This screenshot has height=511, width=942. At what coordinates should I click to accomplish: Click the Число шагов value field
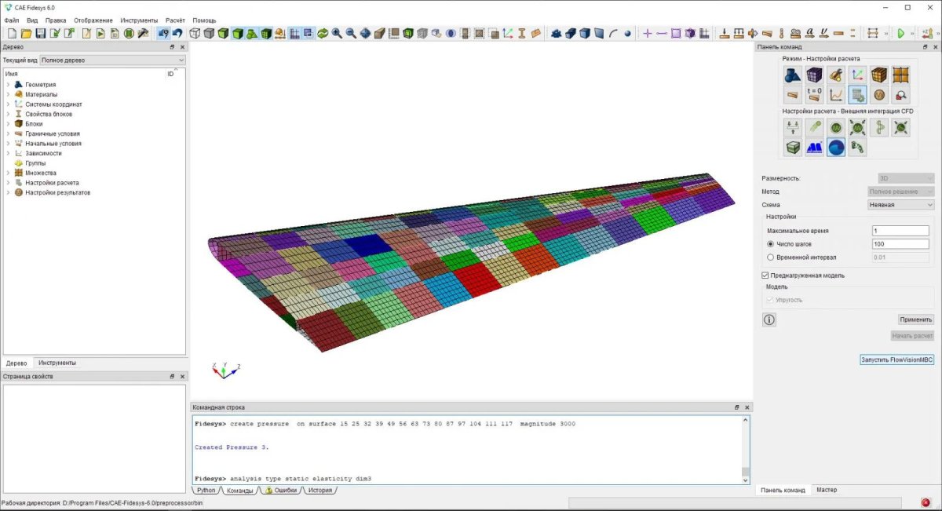pyautogui.click(x=900, y=244)
